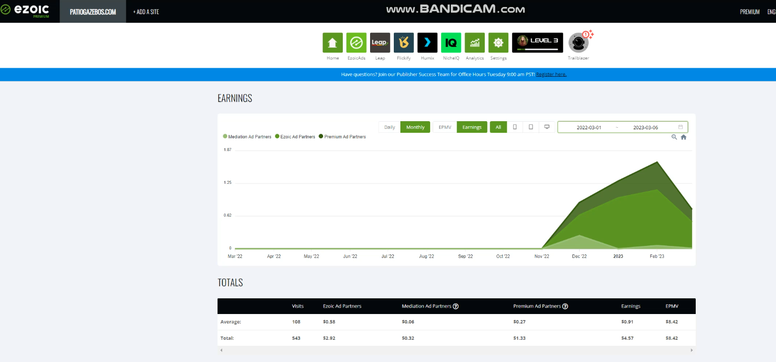Show EPMV metric on chart
This screenshot has height=362, width=776.
pos(445,127)
